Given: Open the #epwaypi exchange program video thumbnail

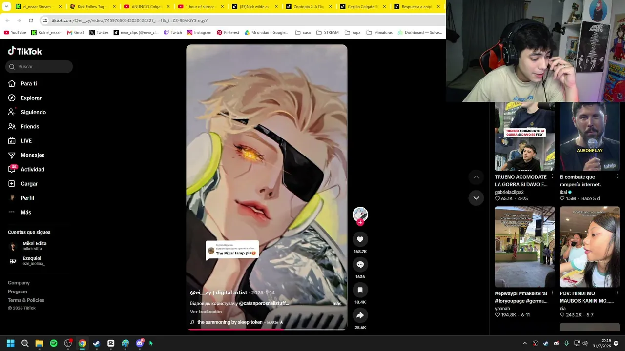Looking at the screenshot, I should (524, 247).
